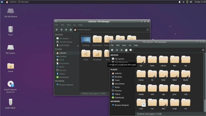Open View menu in File System window
Screen dimensions: 206x116
(x=124, y=45)
